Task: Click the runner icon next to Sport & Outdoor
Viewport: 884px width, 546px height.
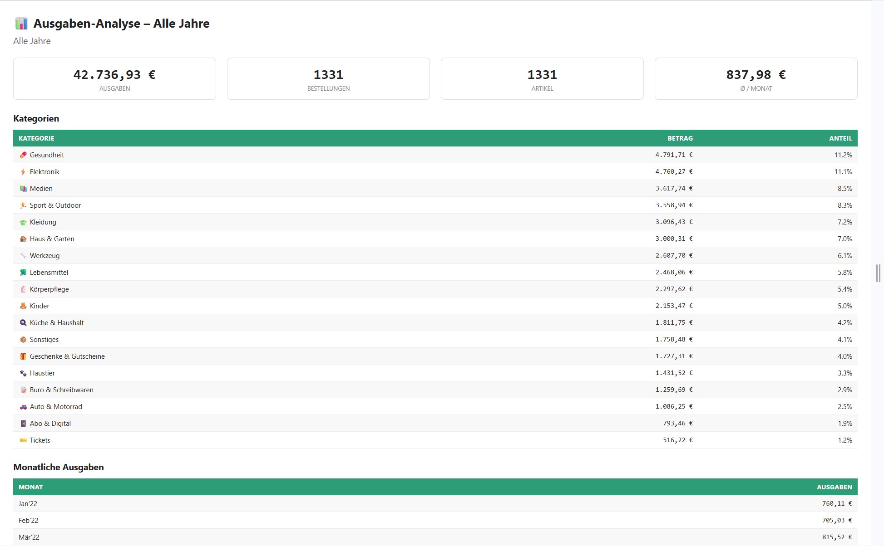Action: tap(23, 205)
